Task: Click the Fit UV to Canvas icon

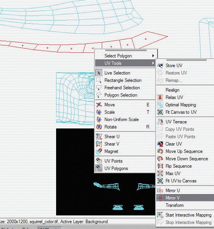Action: click(160, 181)
